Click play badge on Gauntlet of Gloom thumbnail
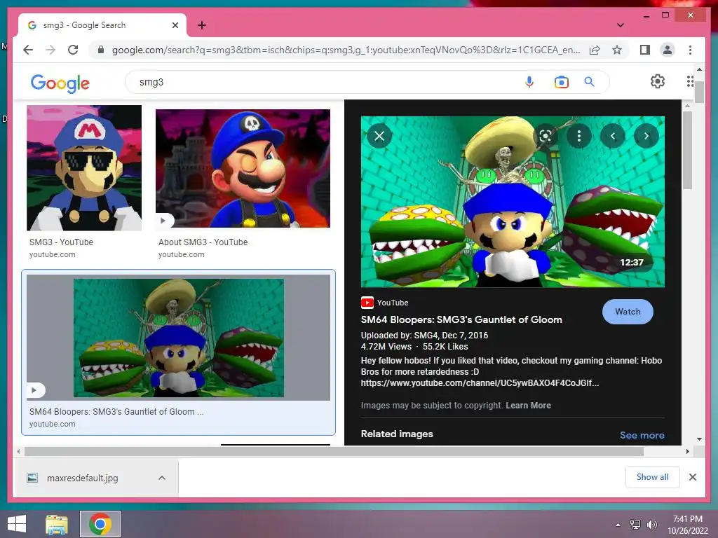 (x=35, y=390)
